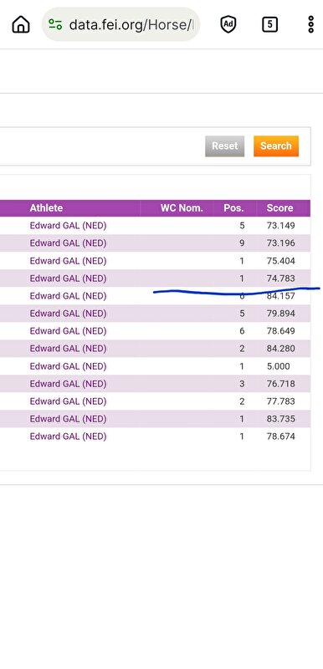Open Edward GAL link with score 73.196

[68, 243]
